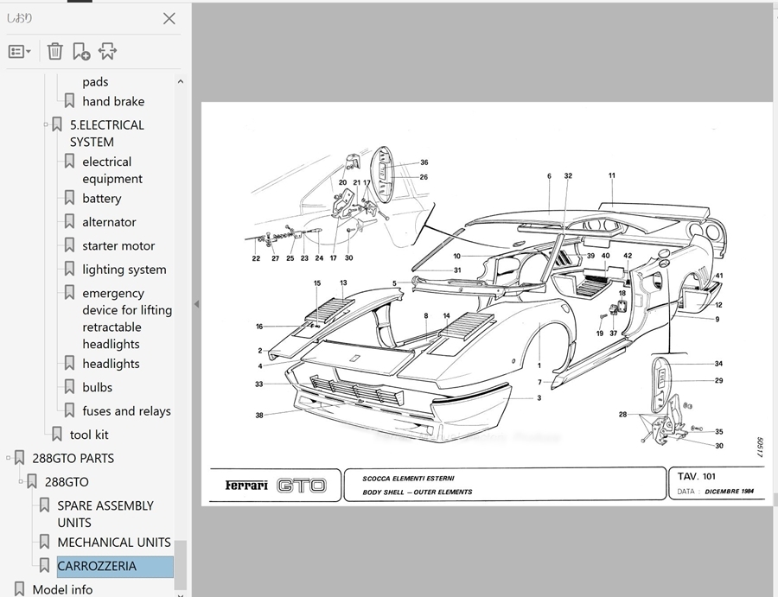Viewport: 778px width, 597px height.
Task: Add a new bookmark
Action: coord(81,51)
